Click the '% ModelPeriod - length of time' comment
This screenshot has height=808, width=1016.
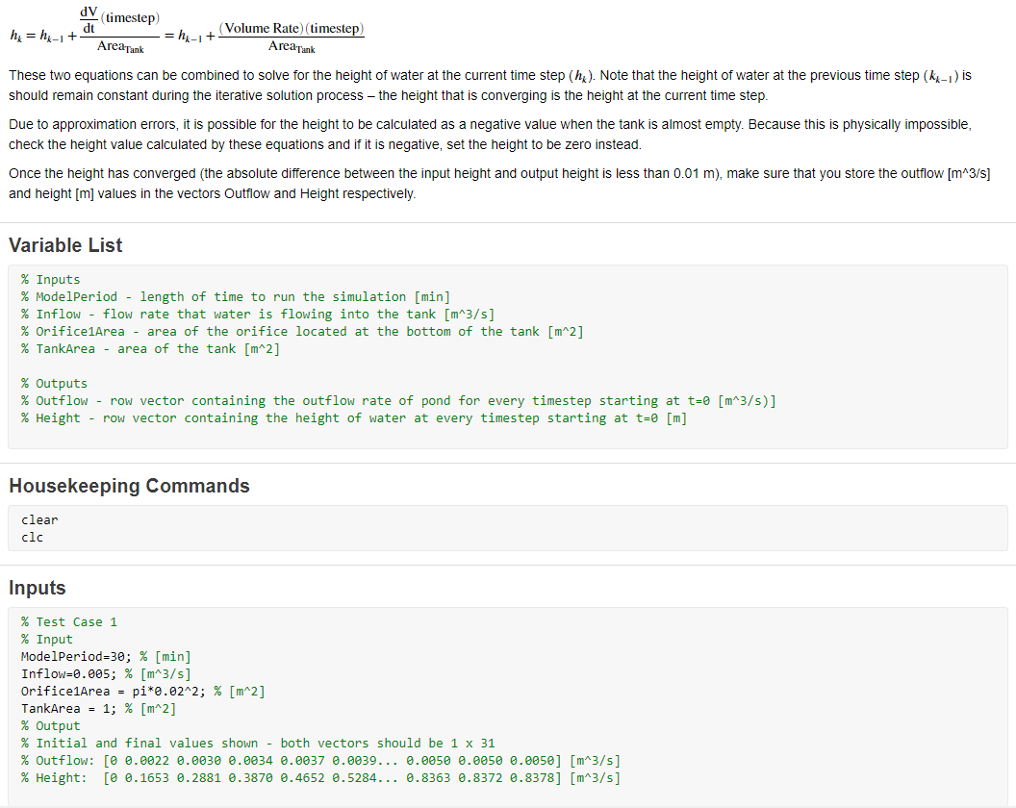(x=235, y=297)
